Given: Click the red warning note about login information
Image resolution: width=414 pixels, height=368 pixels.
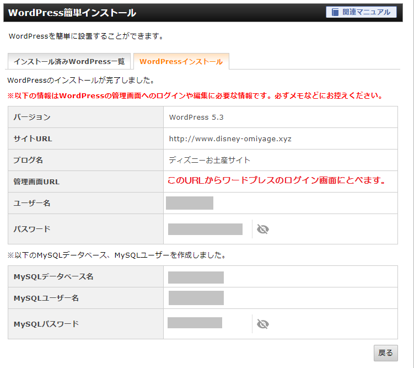Looking at the screenshot, I should 195,95.
